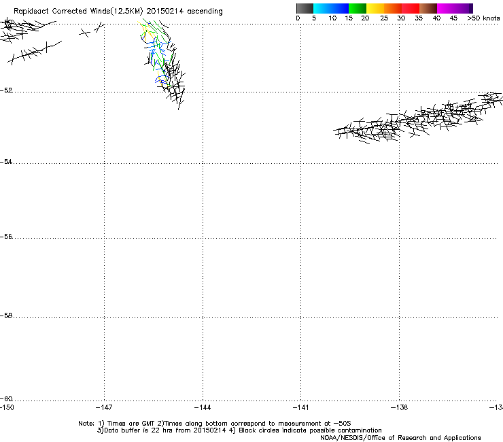503x442 pixels.
Task: Click the latitude label '-54'
Action: [6, 161]
